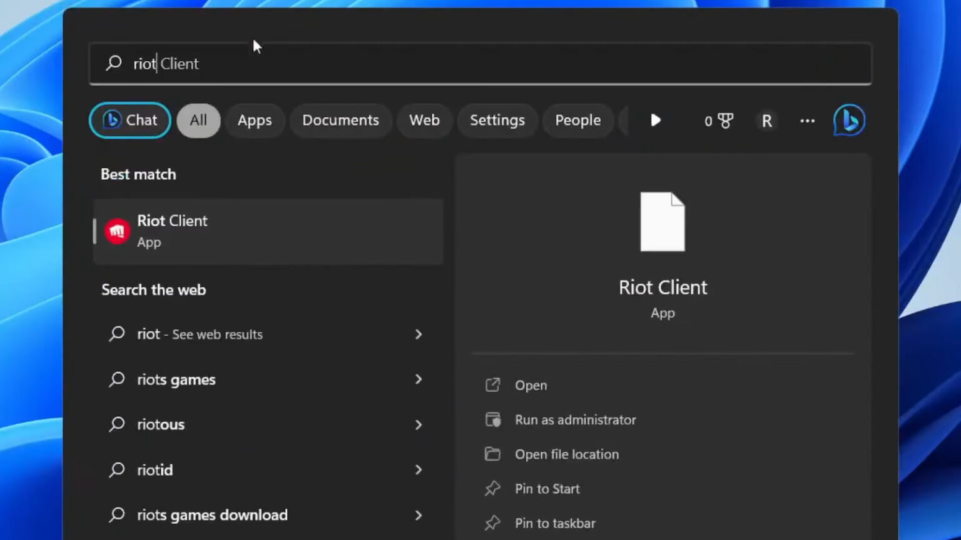Open the three-dots more options menu

click(807, 121)
